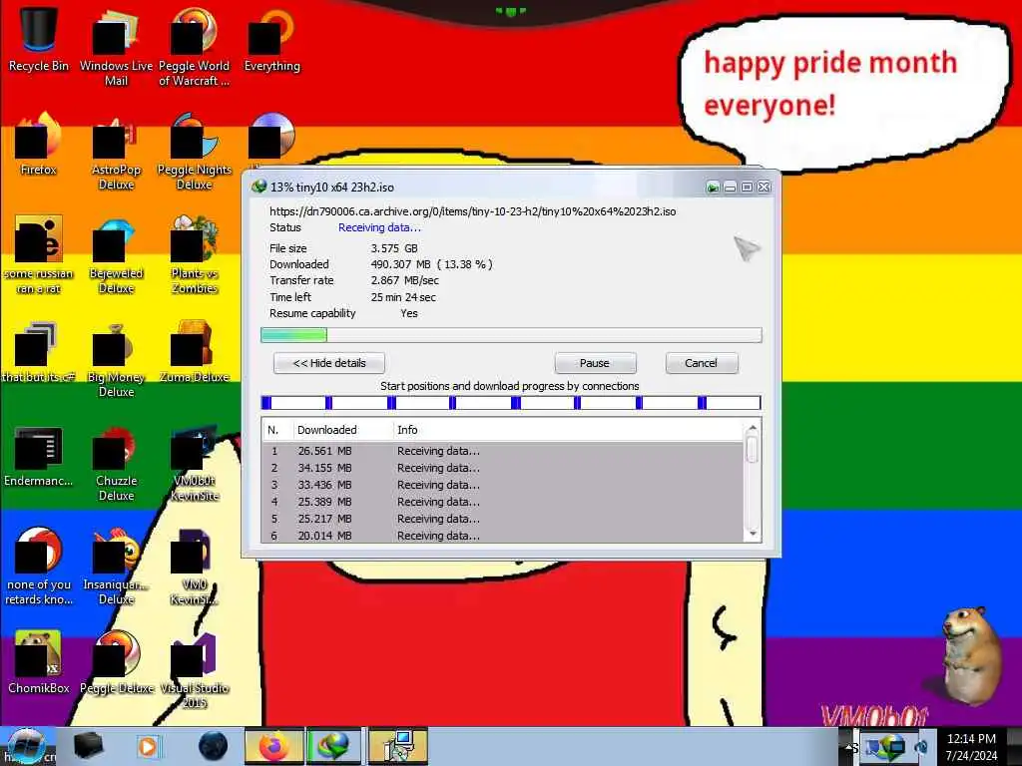The height and width of the screenshot is (766, 1022).
Task: Select the Firefox desktop shortcut
Action: (x=39, y=145)
